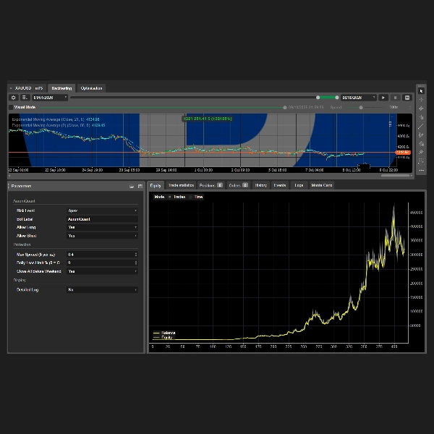
Task: Save parameters disk icon in Parameters header
Action: pyautogui.click(x=140, y=187)
